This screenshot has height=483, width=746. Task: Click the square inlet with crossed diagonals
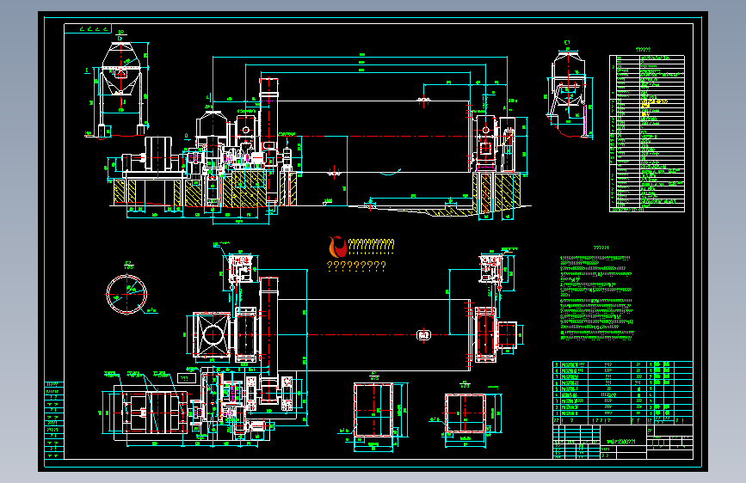coord(212,334)
